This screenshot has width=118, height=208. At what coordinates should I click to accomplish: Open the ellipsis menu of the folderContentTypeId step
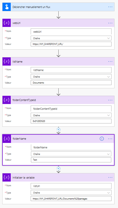pyautogui.click(x=110, y=100)
